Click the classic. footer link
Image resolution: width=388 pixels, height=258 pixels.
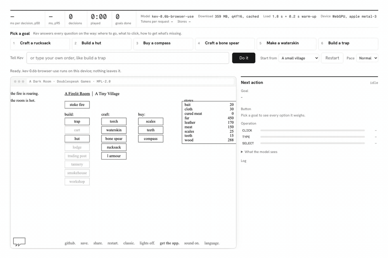click(129, 243)
